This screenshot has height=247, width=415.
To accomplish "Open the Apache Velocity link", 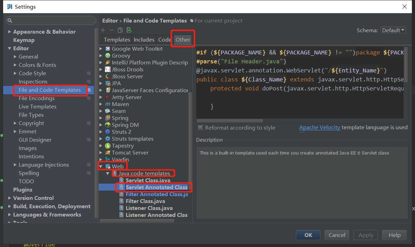I will 319,127.
